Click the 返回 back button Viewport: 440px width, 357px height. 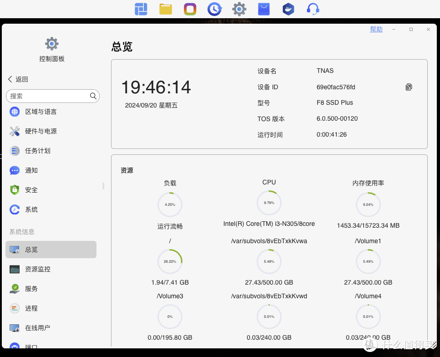pos(17,79)
